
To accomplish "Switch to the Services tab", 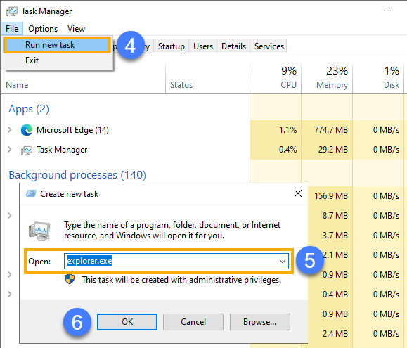I will pyautogui.click(x=269, y=46).
